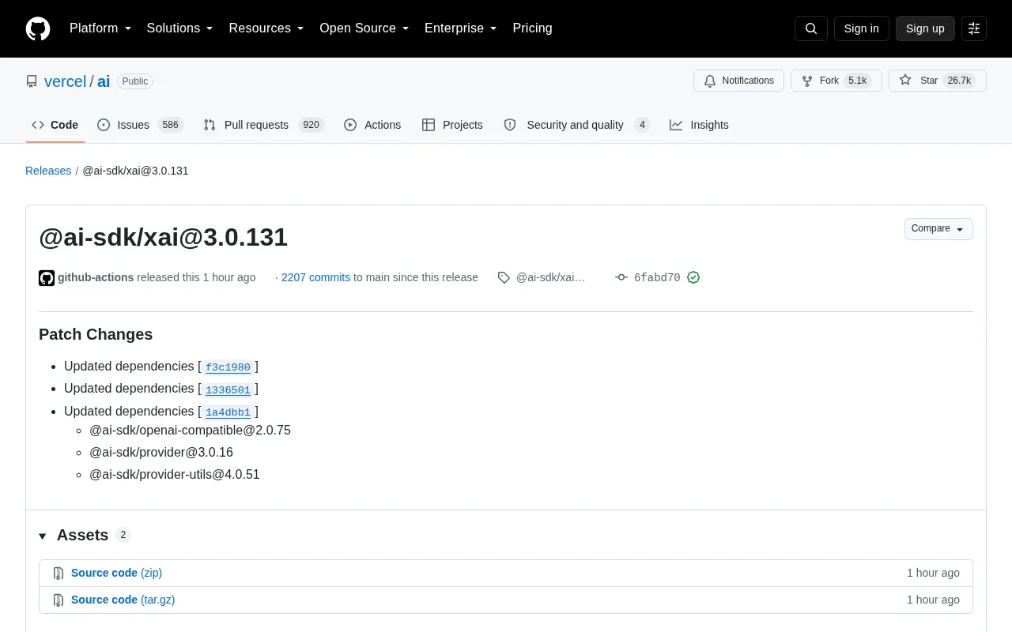Viewport: 1012px width, 632px height.
Task: Open the Pull requests tab
Action: pos(263,125)
